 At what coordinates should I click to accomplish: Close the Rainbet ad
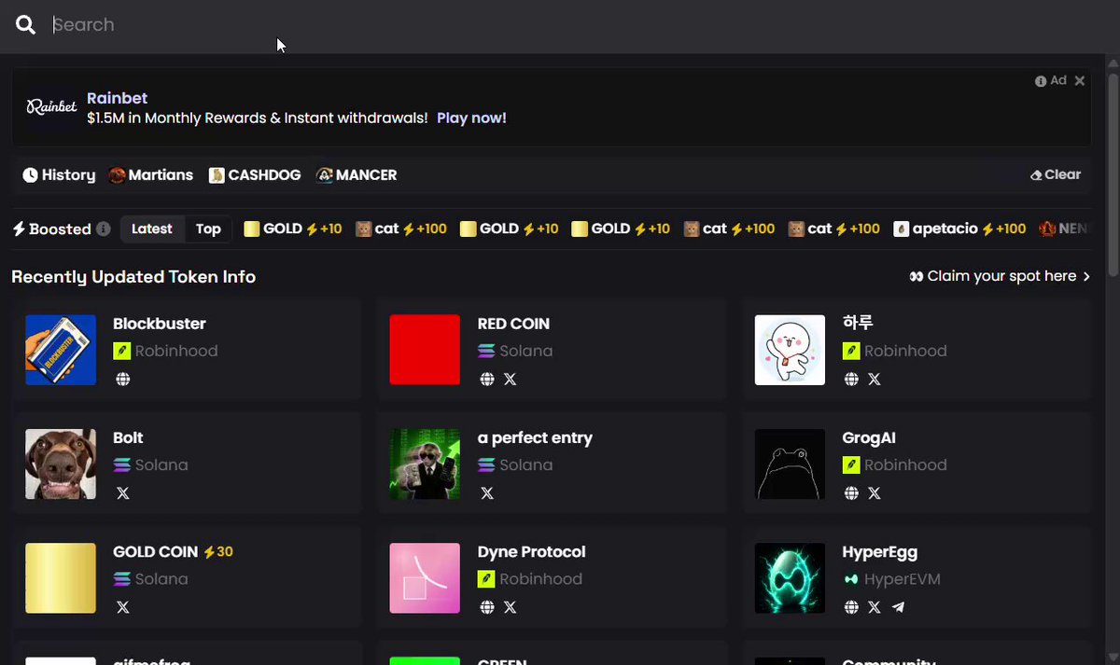1080,81
